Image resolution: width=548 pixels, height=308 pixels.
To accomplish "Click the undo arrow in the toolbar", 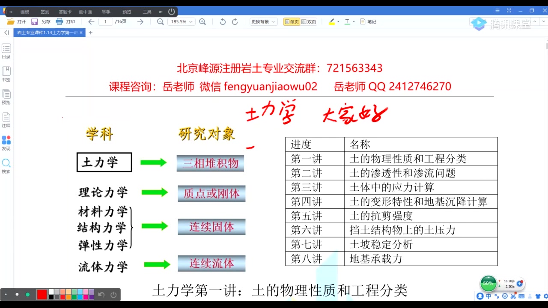I will tap(222, 21).
